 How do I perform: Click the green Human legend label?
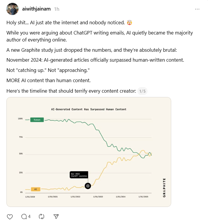37,120
